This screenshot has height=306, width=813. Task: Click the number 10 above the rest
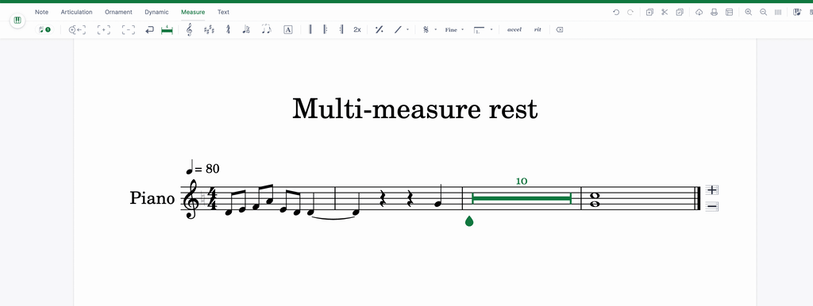coord(522,182)
